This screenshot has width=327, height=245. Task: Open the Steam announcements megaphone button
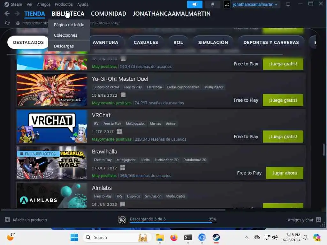point(194,4)
